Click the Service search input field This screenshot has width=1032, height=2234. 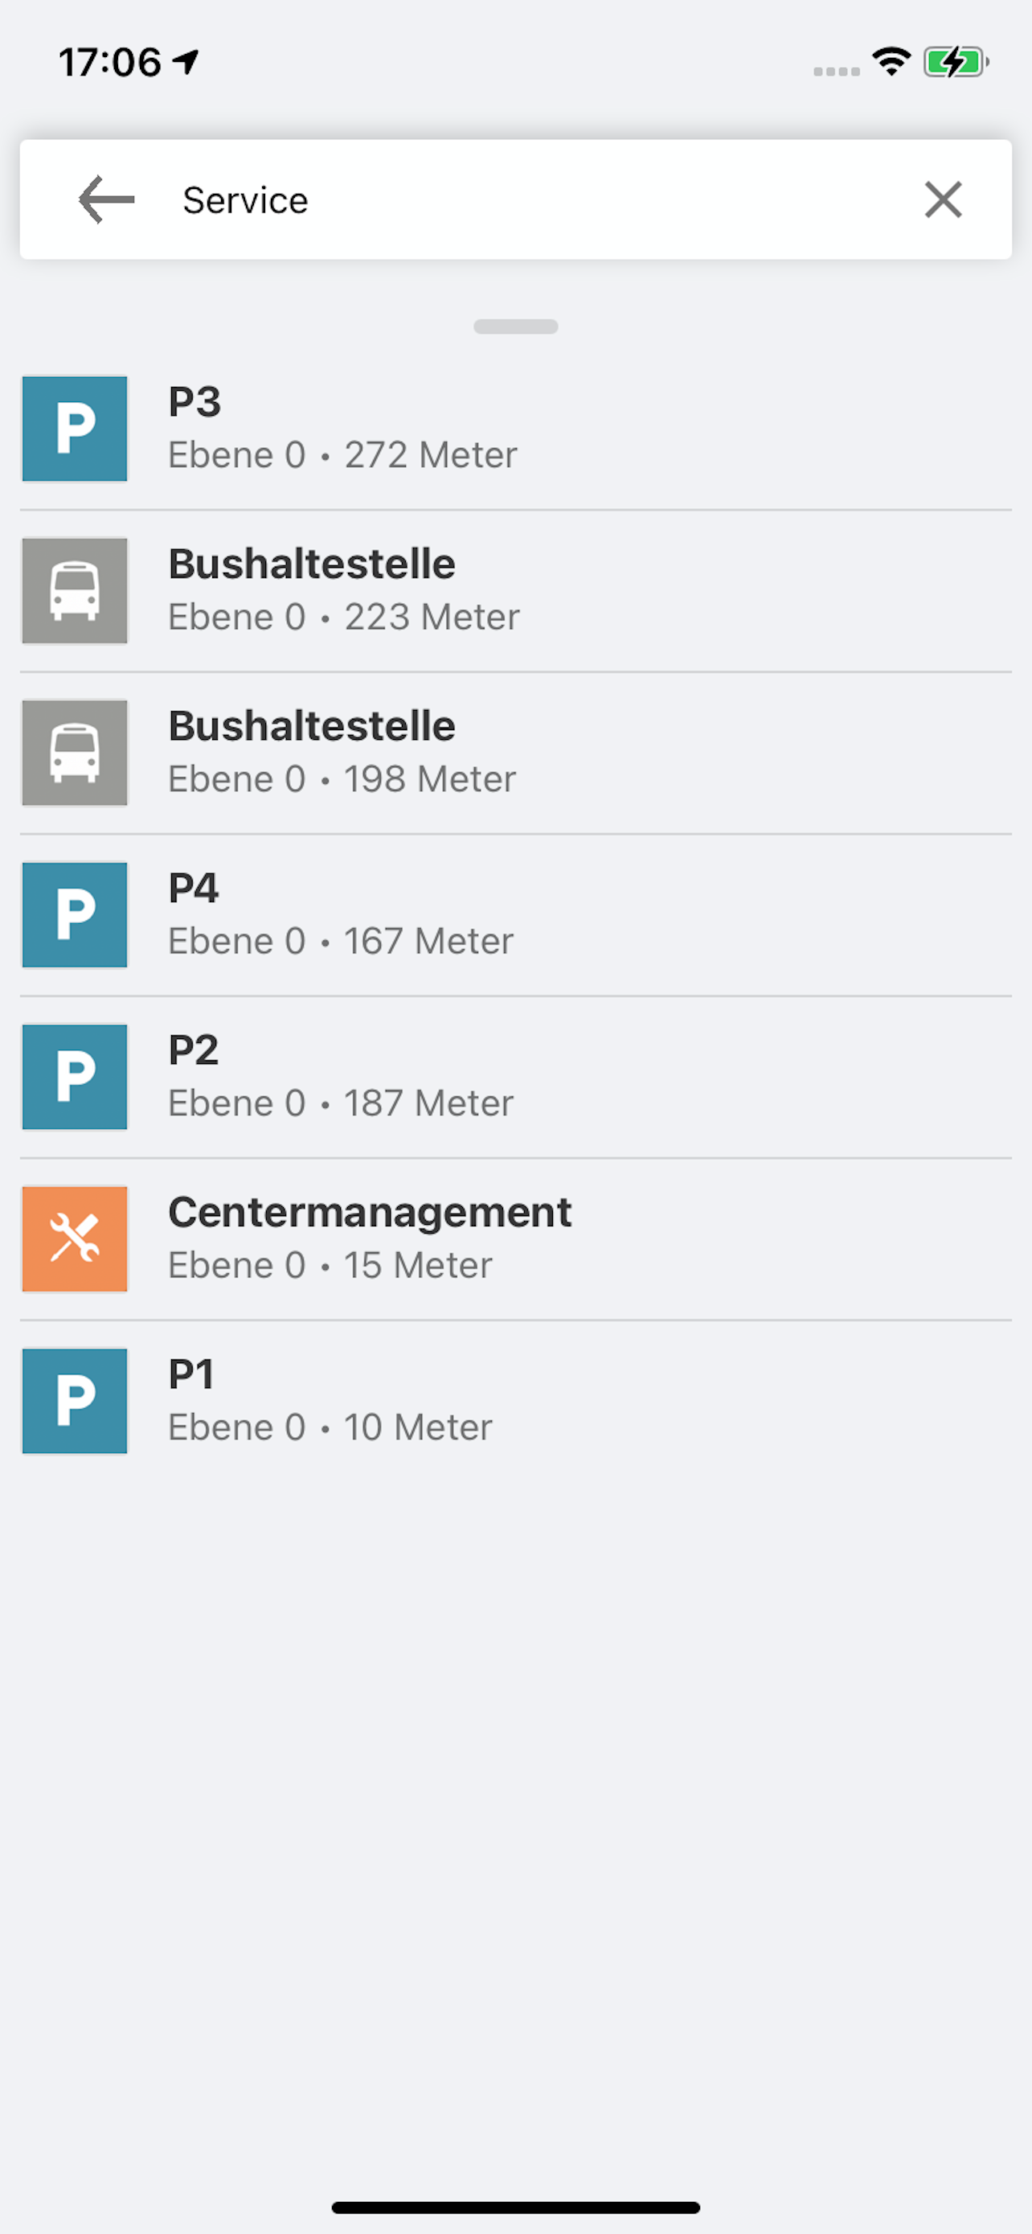click(x=529, y=199)
